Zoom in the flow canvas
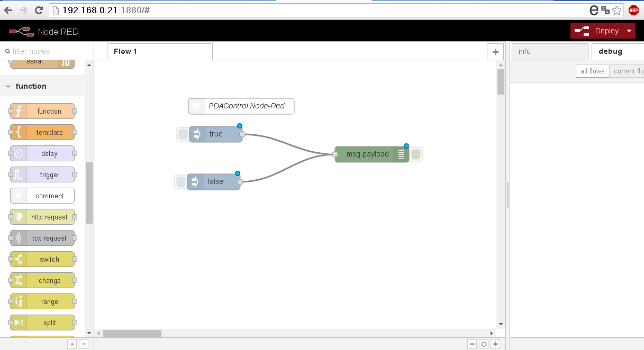This screenshot has height=350, width=644. point(495,344)
